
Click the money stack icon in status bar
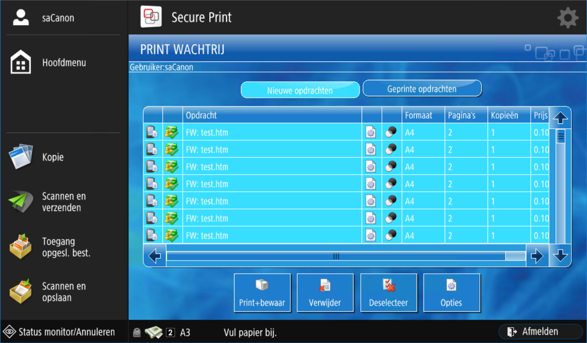click(153, 332)
